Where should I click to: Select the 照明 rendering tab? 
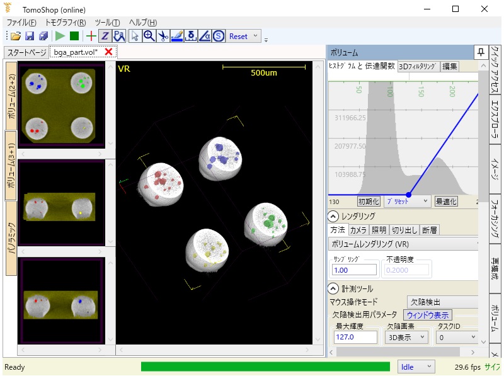[x=379, y=230]
